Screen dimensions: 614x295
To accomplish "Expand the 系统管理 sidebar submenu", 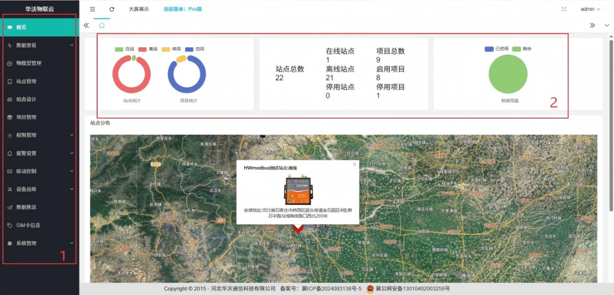I will point(39,244).
